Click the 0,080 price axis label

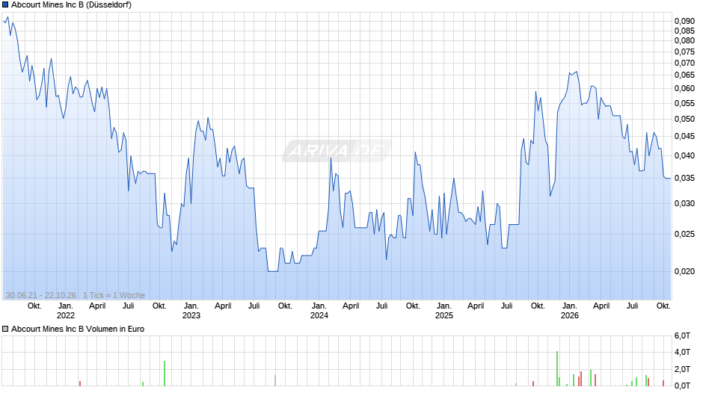684,41
